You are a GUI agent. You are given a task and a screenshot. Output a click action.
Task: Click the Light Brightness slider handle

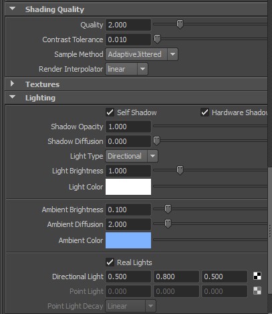click(180, 170)
